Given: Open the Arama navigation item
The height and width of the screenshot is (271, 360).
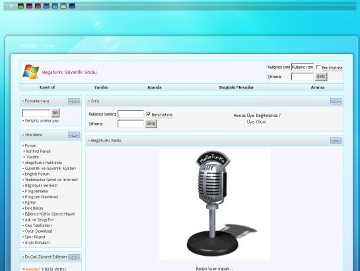Looking at the screenshot, I should pos(318,87).
